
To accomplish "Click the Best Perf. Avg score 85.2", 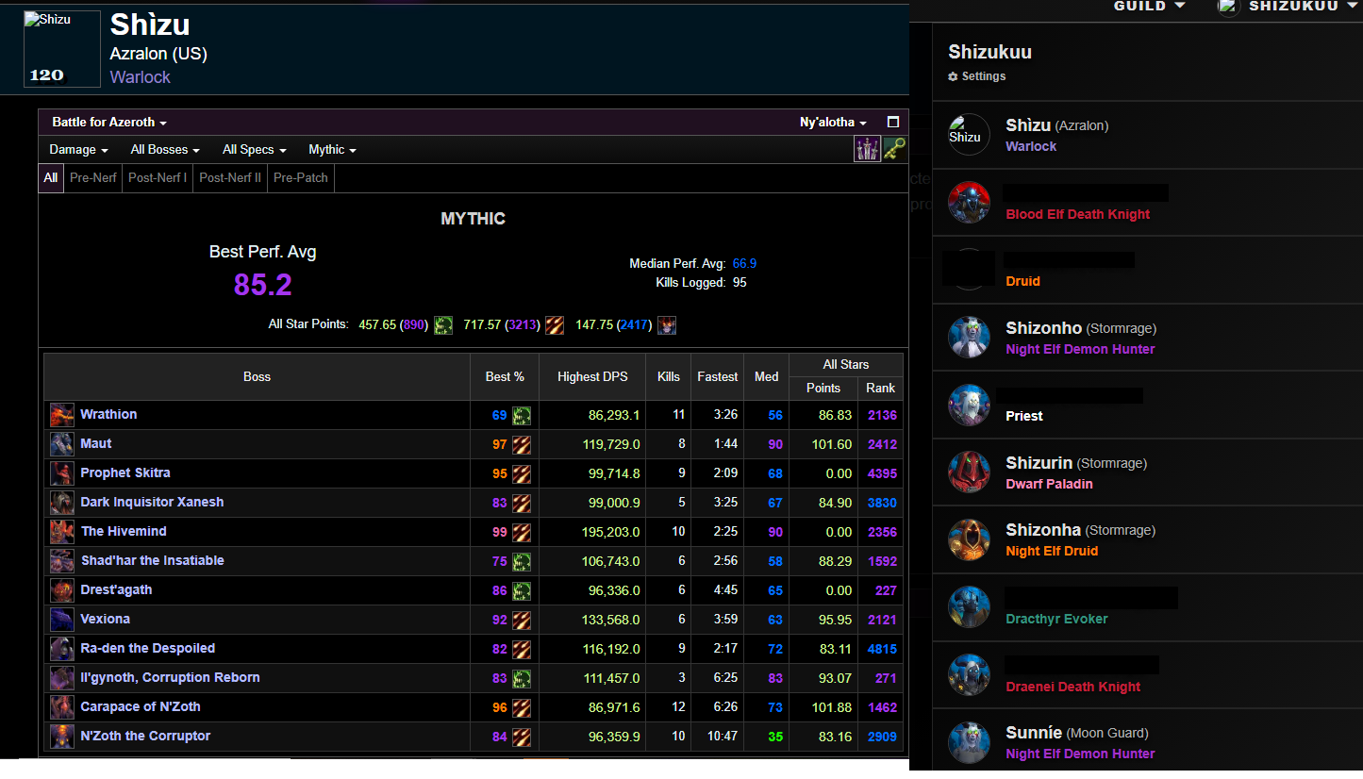I will tap(262, 285).
